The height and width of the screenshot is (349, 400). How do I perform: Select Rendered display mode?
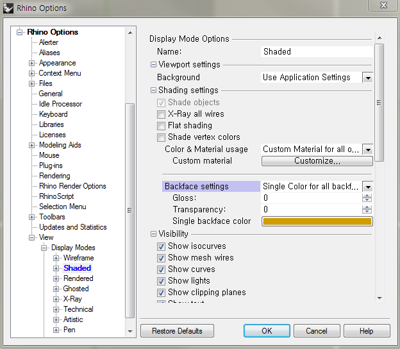78,278
